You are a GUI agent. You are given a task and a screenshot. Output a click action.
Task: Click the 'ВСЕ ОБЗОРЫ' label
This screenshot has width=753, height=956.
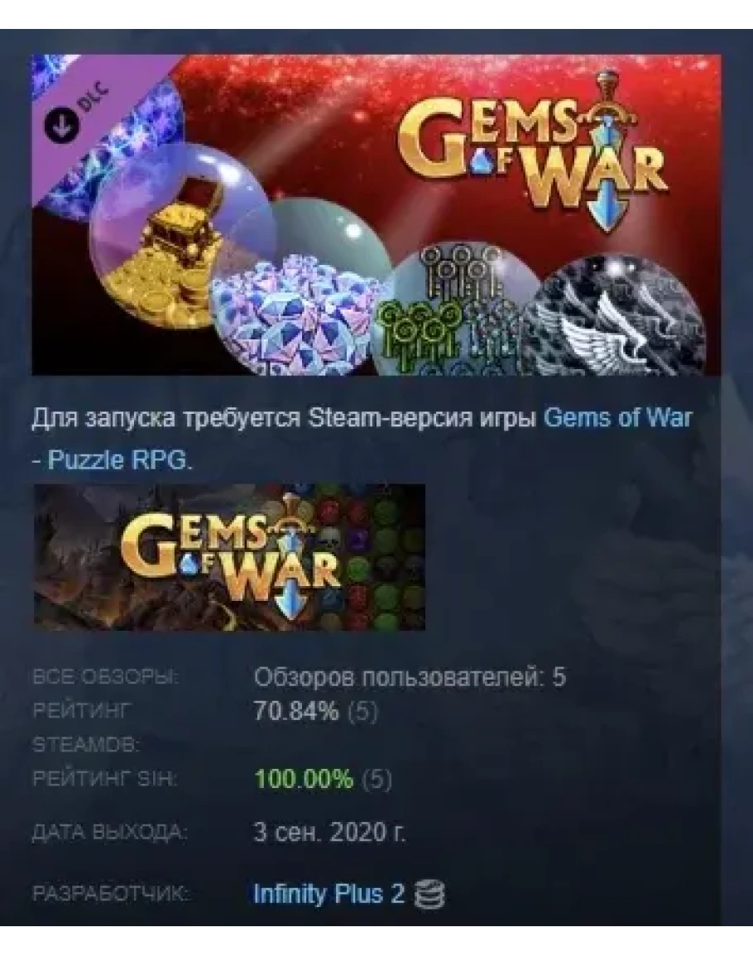105,677
